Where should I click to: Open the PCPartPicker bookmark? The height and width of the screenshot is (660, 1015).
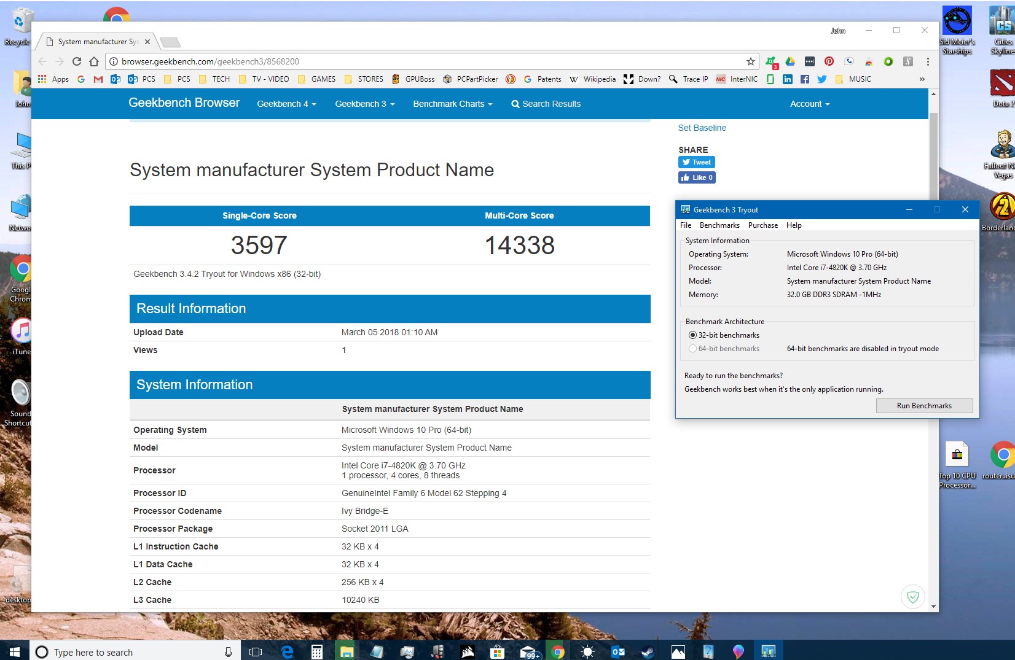tap(471, 79)
